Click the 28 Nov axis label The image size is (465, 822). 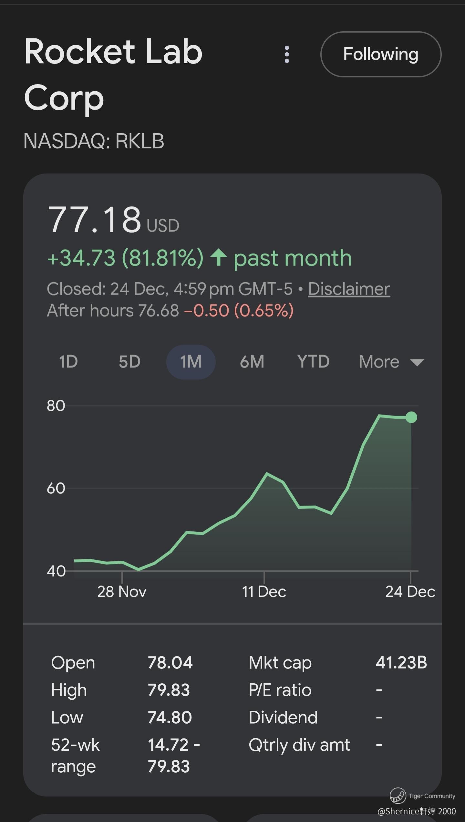(122, 592)
